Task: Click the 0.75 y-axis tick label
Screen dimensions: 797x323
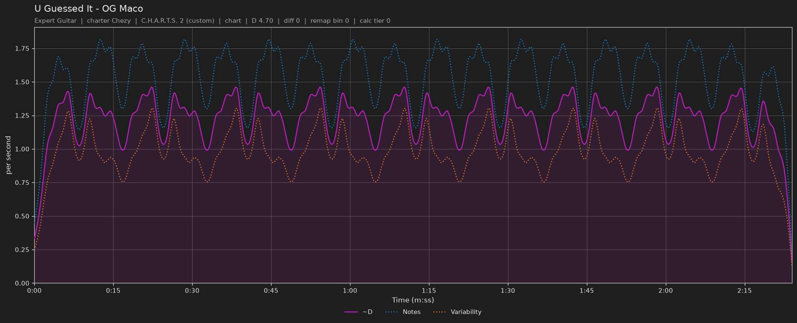Action: (x=22, y=183)
